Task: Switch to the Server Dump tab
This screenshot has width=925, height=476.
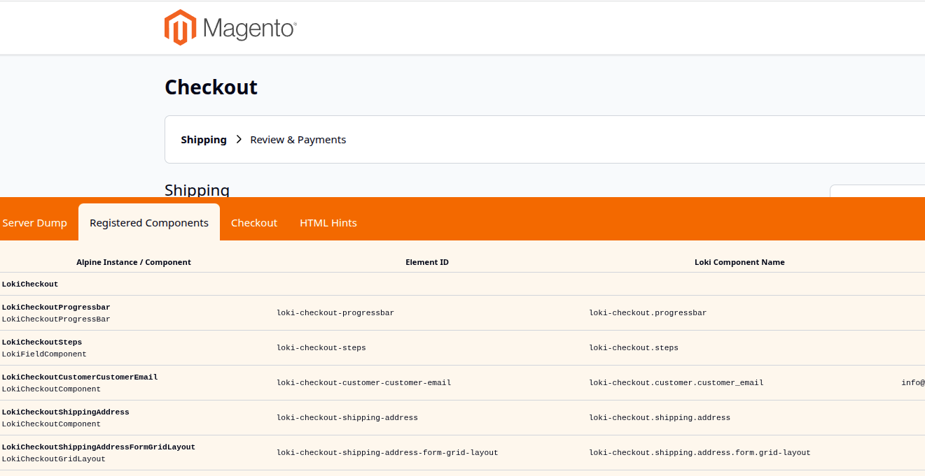Action: [x=34, y=223]
